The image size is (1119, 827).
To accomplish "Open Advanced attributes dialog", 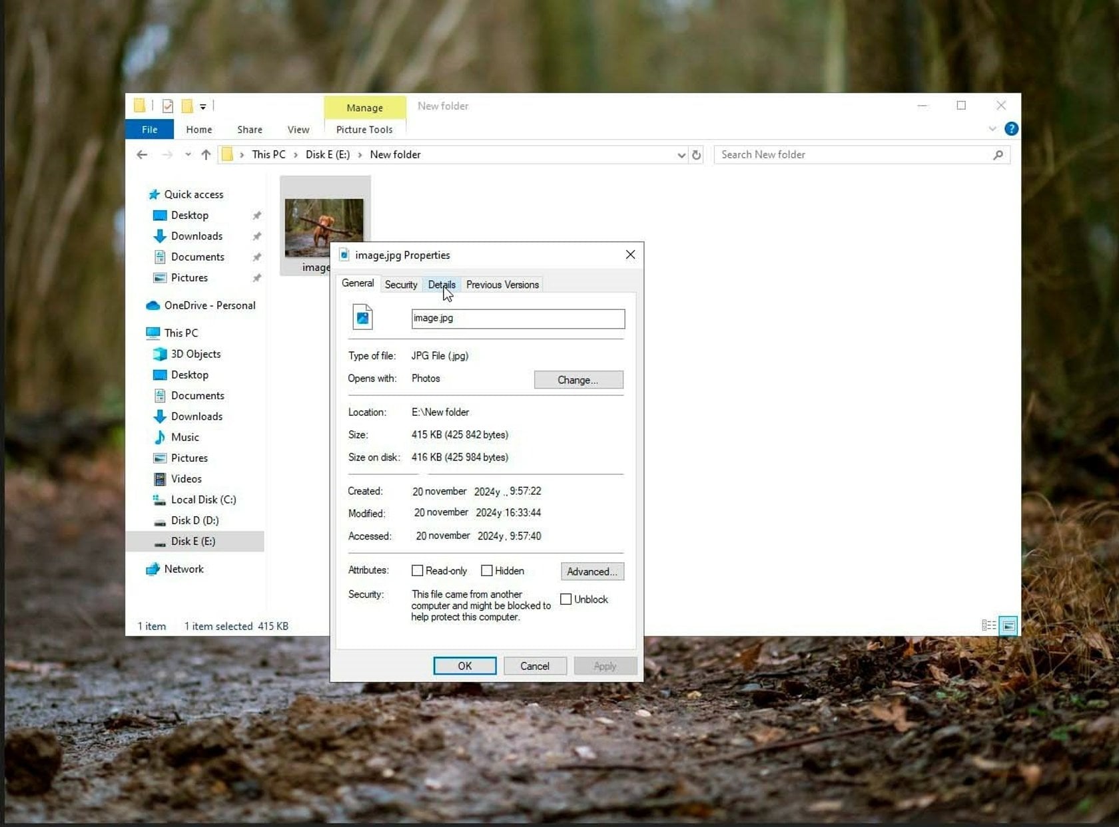I will point(591,571).
